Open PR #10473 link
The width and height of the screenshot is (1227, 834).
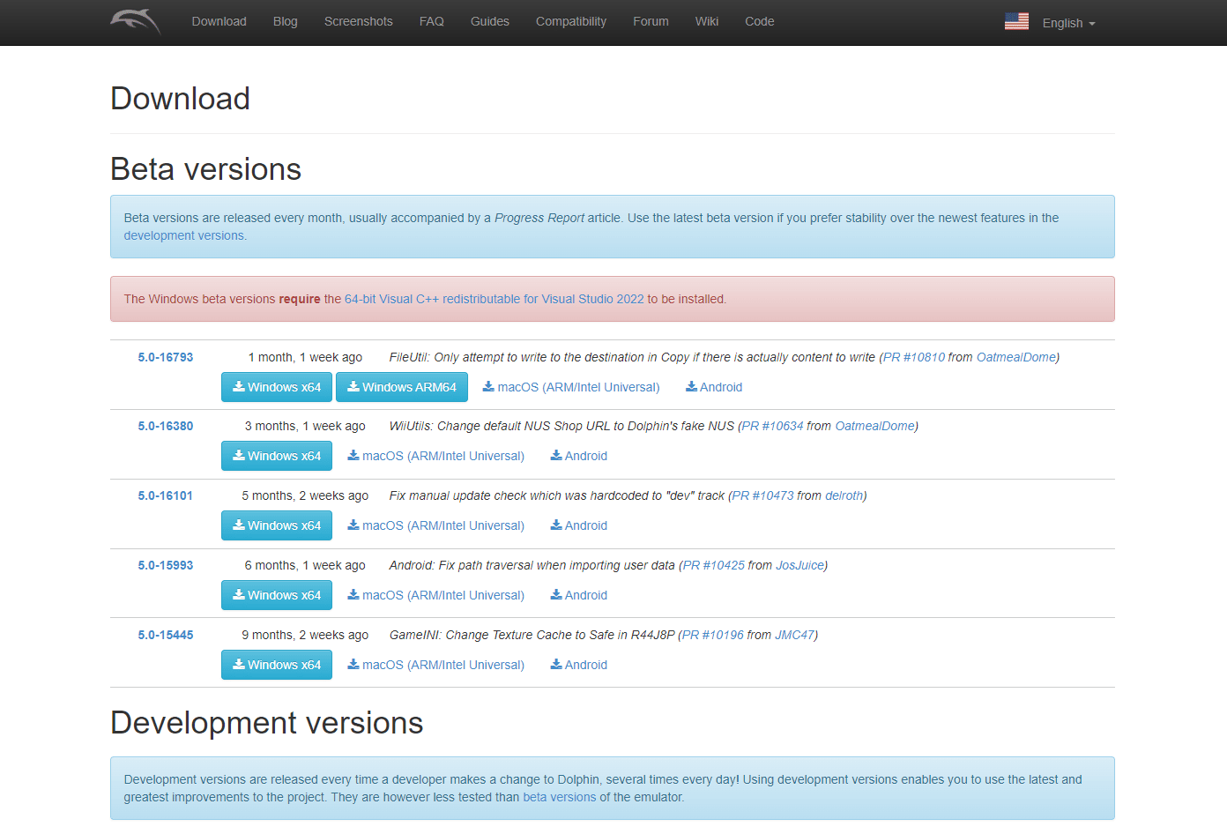coord(763,495)
